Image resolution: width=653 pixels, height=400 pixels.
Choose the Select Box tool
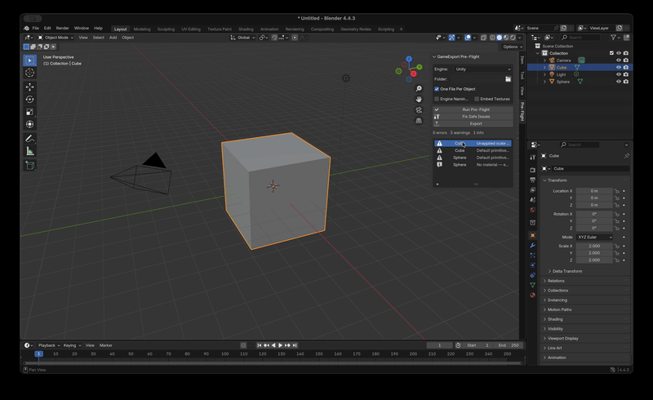coord(29,60)
